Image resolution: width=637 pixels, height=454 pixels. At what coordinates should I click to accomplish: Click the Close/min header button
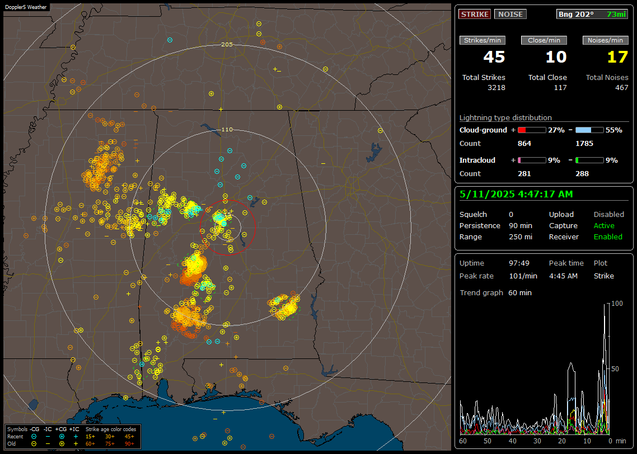[x=544, y=40]
